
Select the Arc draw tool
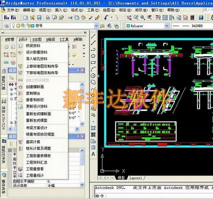[93, 69]
